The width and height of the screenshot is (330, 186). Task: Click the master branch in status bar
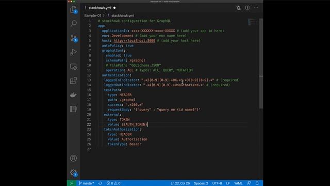tap(86, 183)
